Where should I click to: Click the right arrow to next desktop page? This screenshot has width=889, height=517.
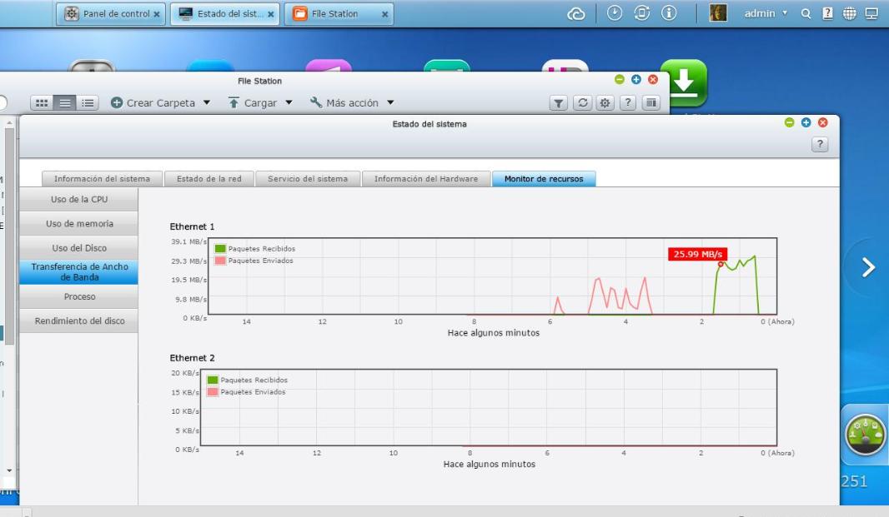click(868, 267)
